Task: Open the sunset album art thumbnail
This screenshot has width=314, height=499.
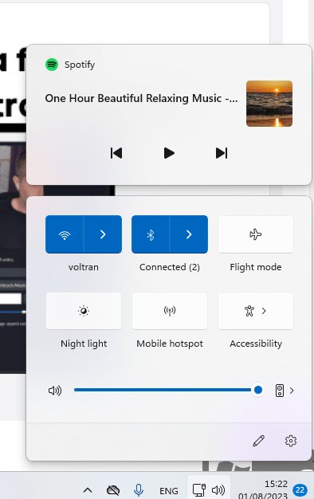Action: click(269, 104)
